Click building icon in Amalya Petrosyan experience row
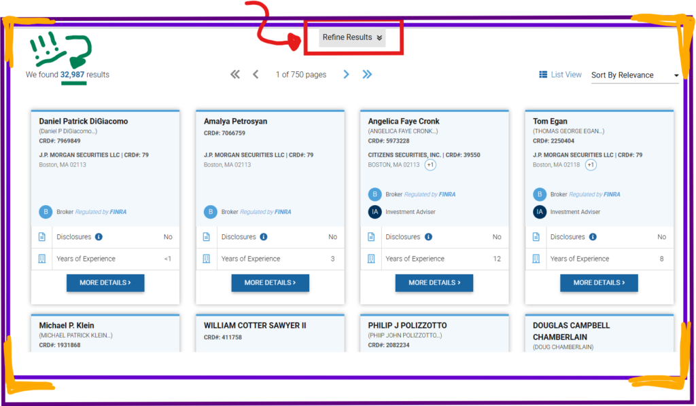The image size is (696, 406). coord(207,259)
